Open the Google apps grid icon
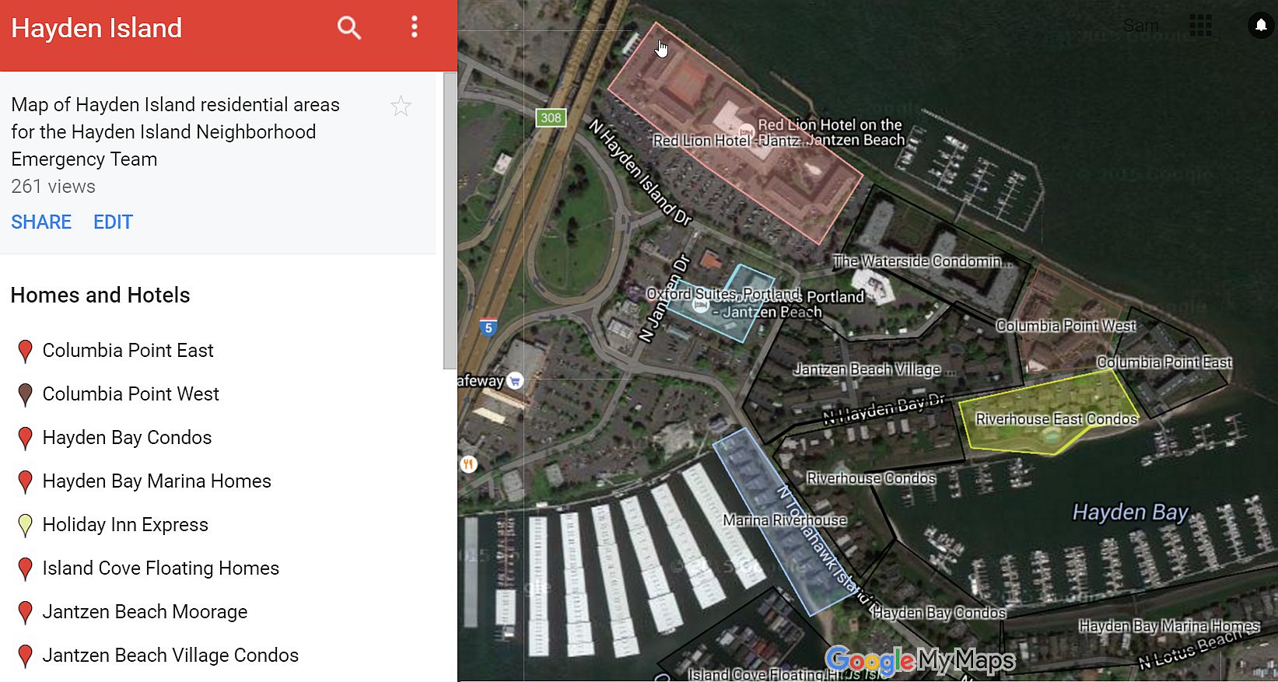 (x=1200, y=26)
